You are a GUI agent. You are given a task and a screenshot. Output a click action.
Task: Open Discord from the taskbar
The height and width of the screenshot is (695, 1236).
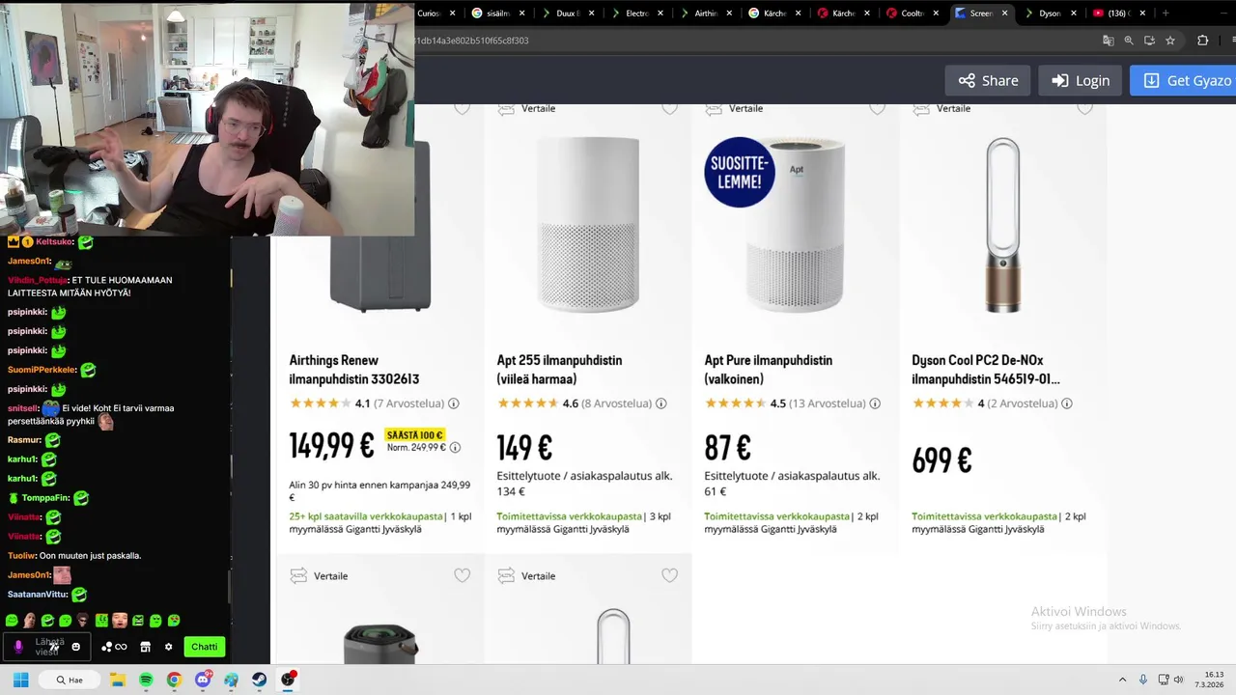pos(203,680)
